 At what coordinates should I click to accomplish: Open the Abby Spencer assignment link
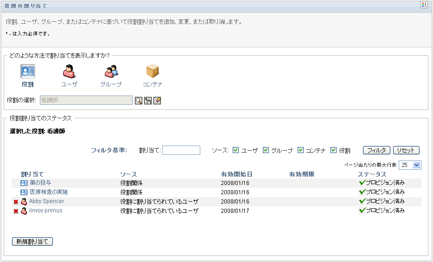tap(46, 201)
